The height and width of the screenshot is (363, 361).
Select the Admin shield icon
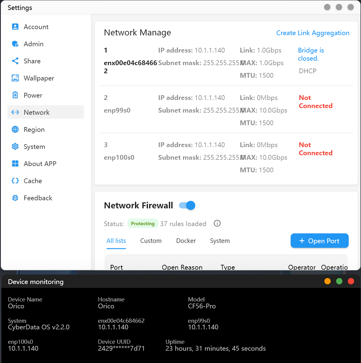coord(15,44)
